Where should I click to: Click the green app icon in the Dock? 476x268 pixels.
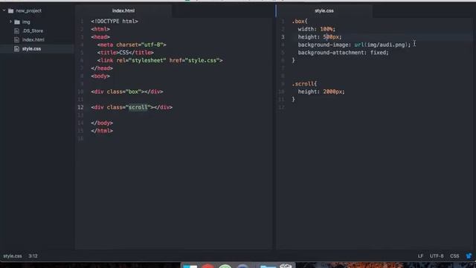[225, 267]
